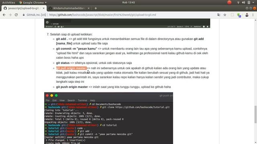Open the editor screenshot image at top
The width and height of the screenshot is (257, 144).
(127, 23)
